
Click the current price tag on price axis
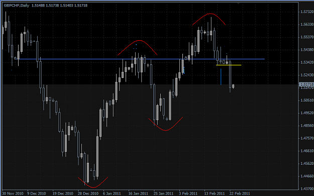tap(306, 84)
